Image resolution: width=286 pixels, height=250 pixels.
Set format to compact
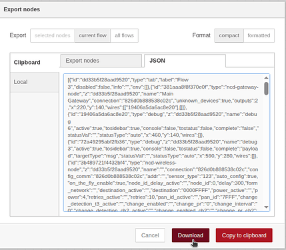pos(229,35)
